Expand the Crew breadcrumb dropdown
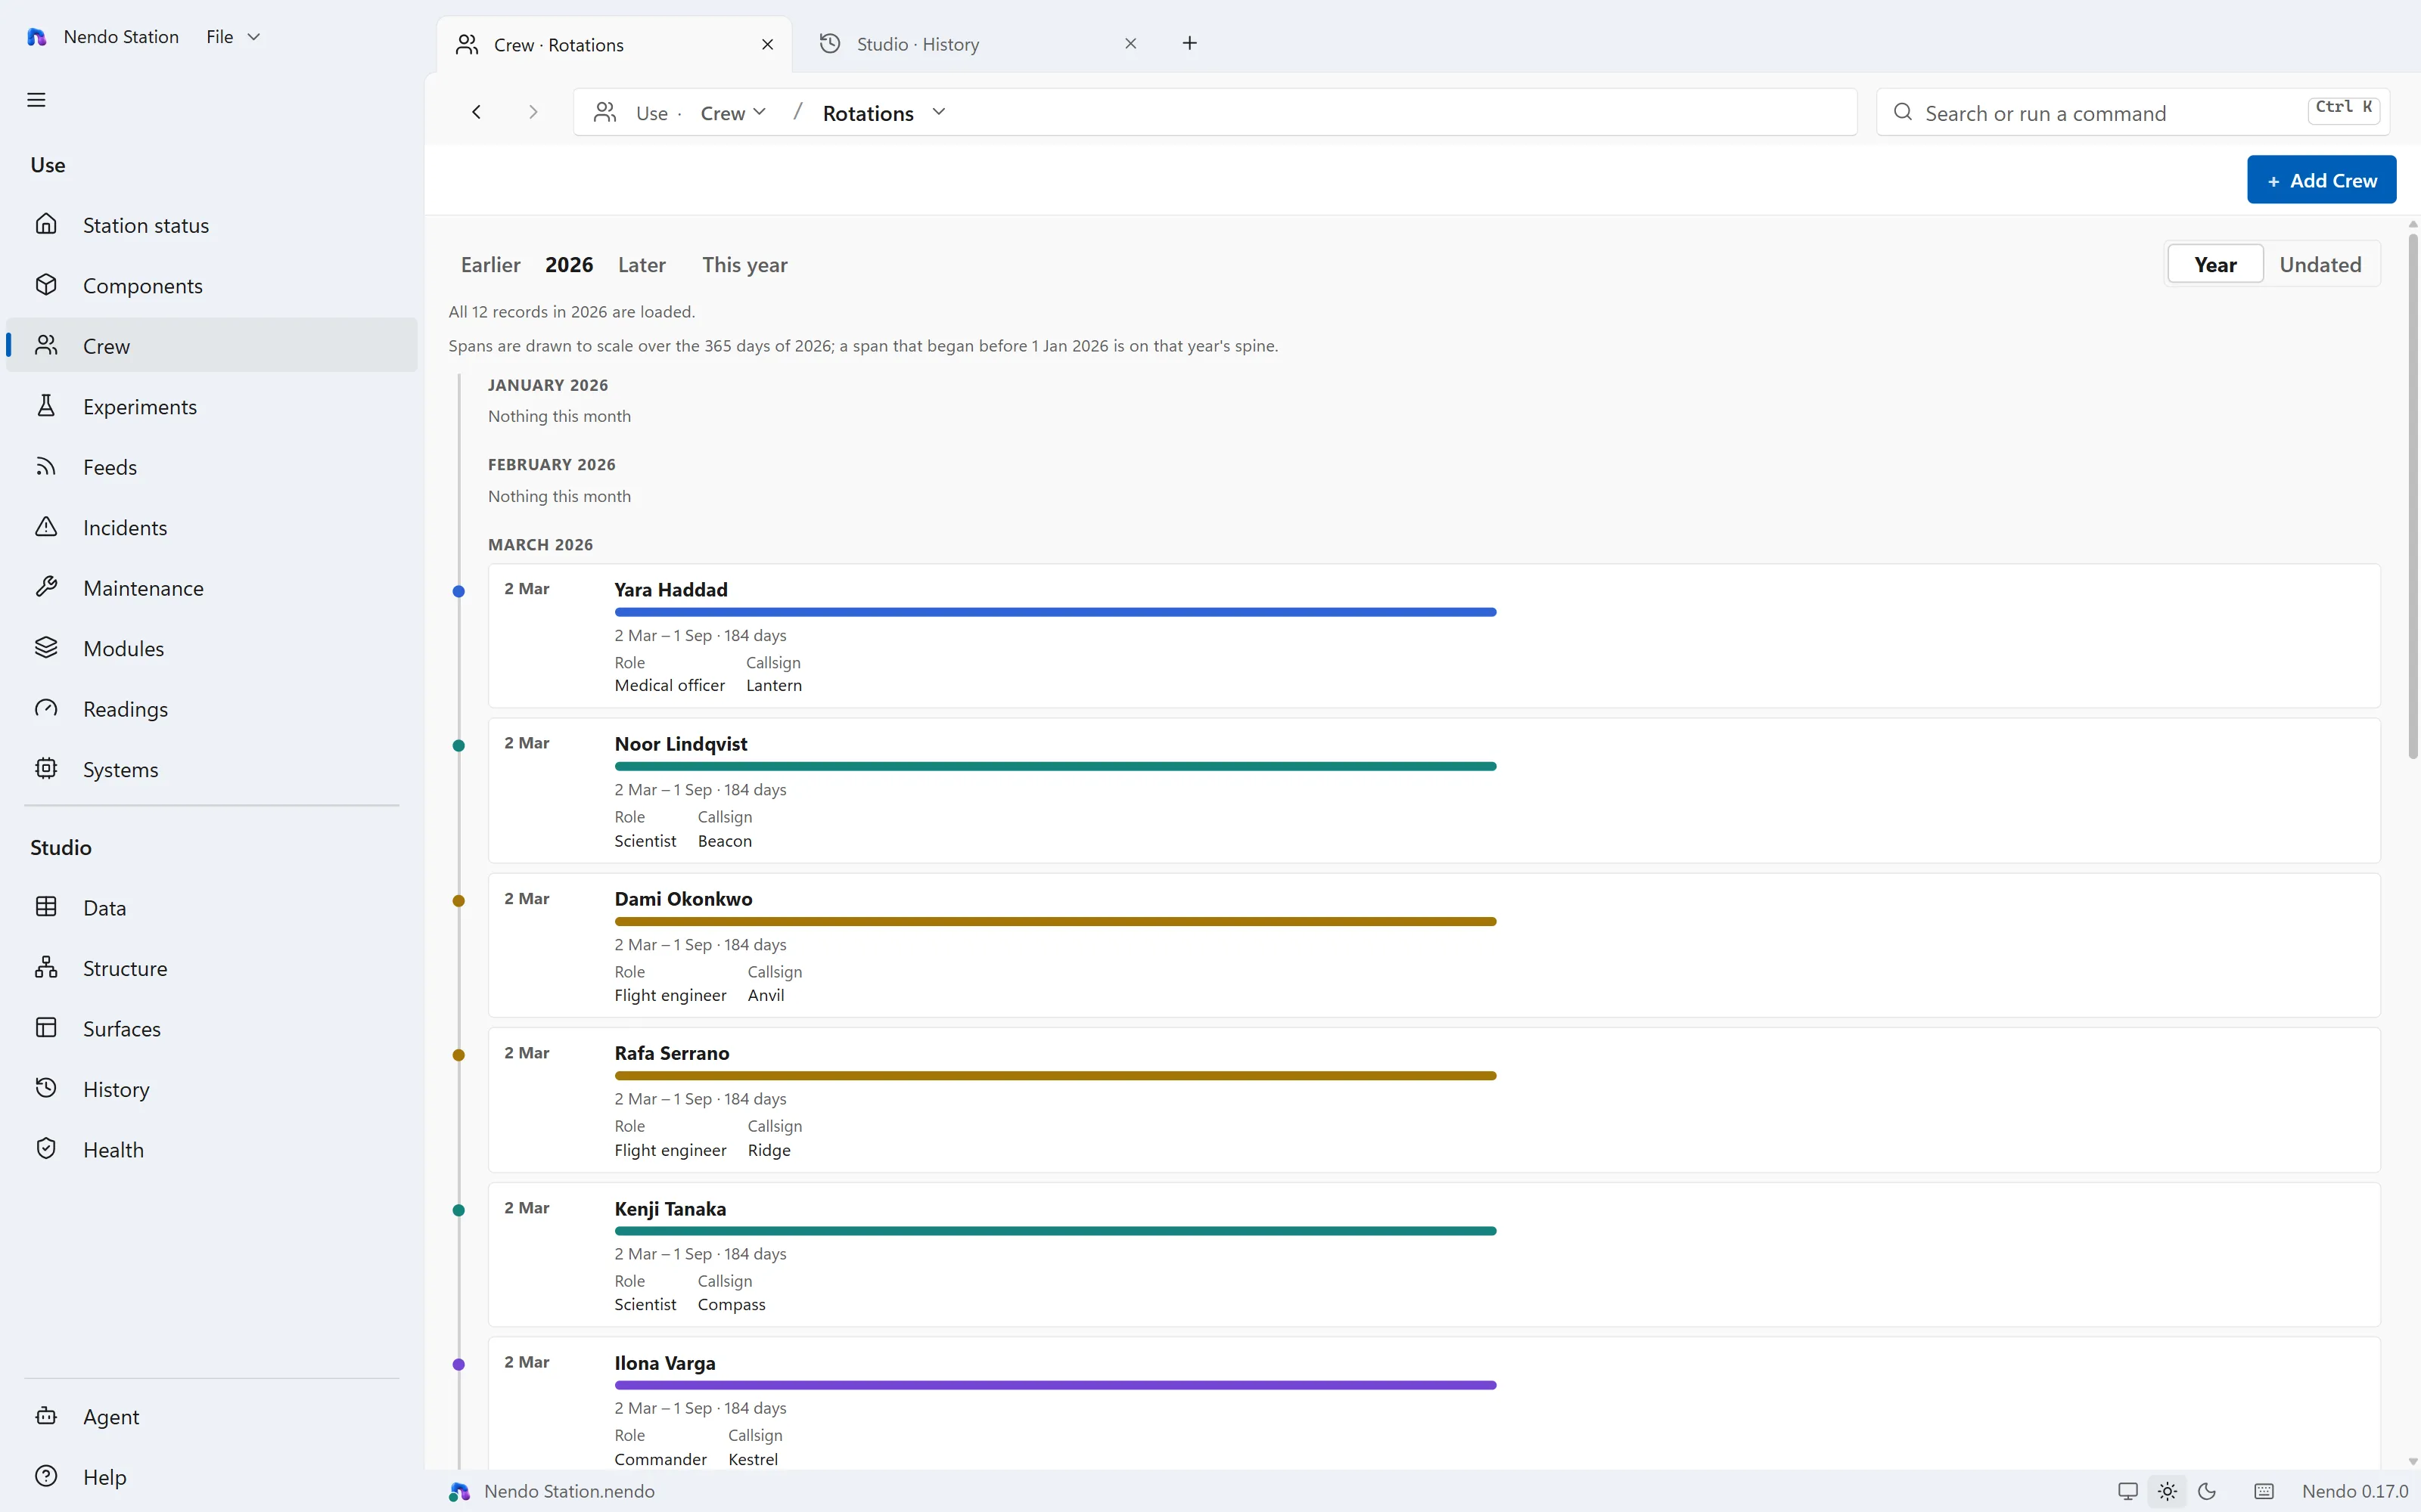 point(733,113)
